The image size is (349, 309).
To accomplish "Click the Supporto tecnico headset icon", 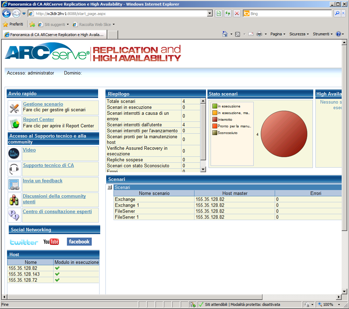I will point(14,169).
